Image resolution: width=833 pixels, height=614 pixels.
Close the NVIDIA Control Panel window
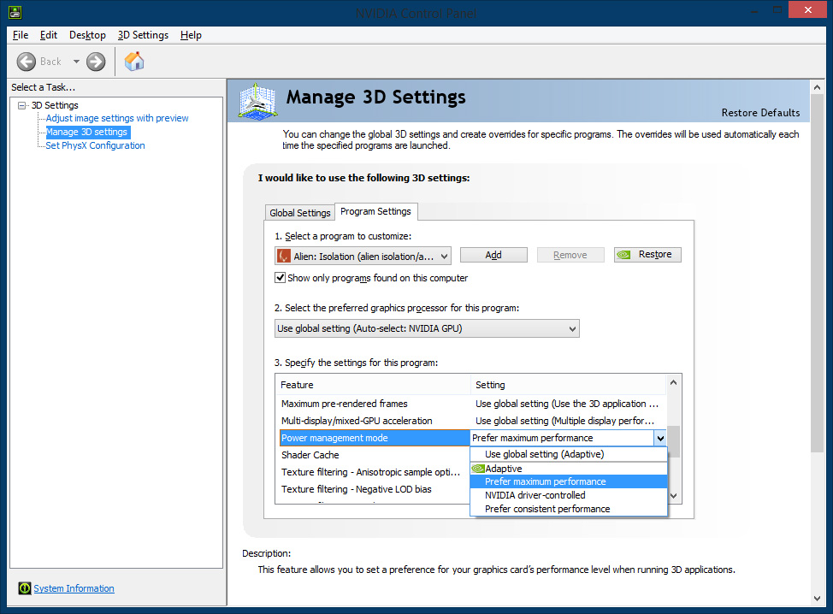click(x=807, y=9)
